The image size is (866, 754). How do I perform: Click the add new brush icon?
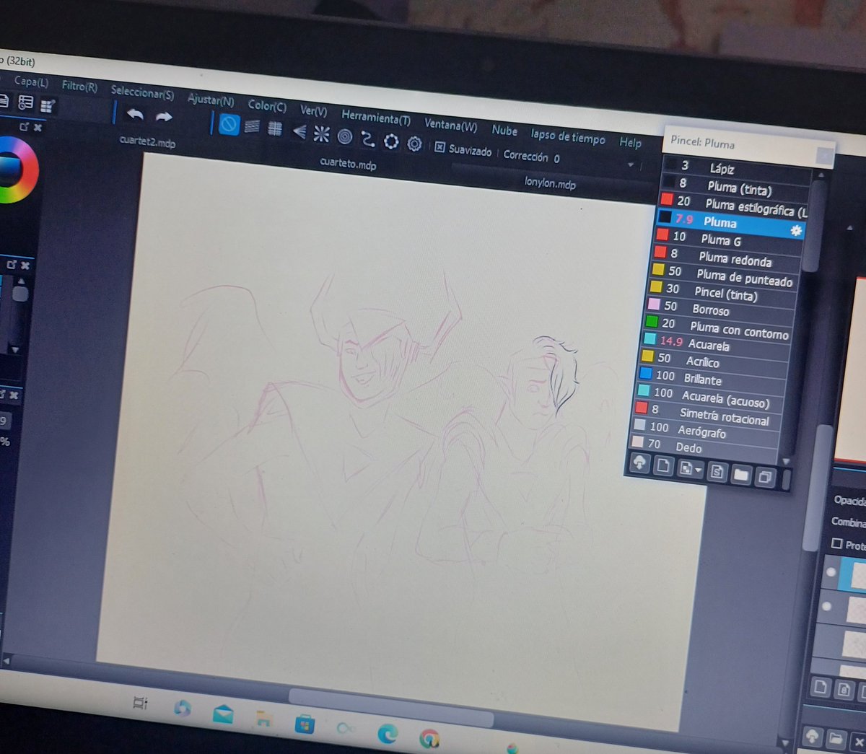click(663, 466)
